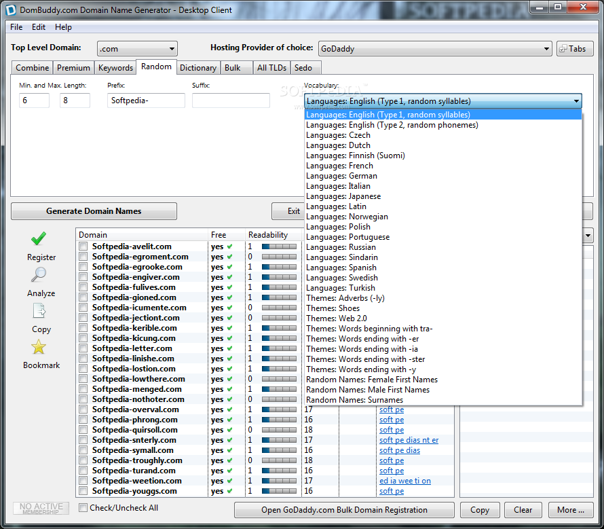
Task: Tick the Softpedia-engiver.com checkbox
Action: (x=83, y=277)
